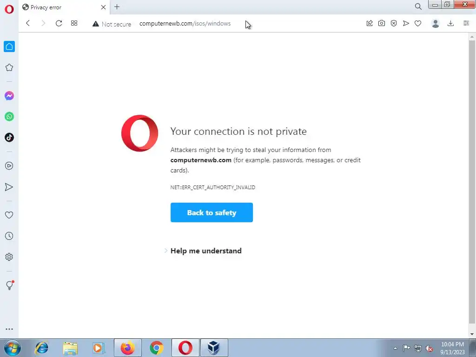Screen dimensions: 476x357
Task: Open WhatsApp in sidebar
Action: tap(9, 117)
